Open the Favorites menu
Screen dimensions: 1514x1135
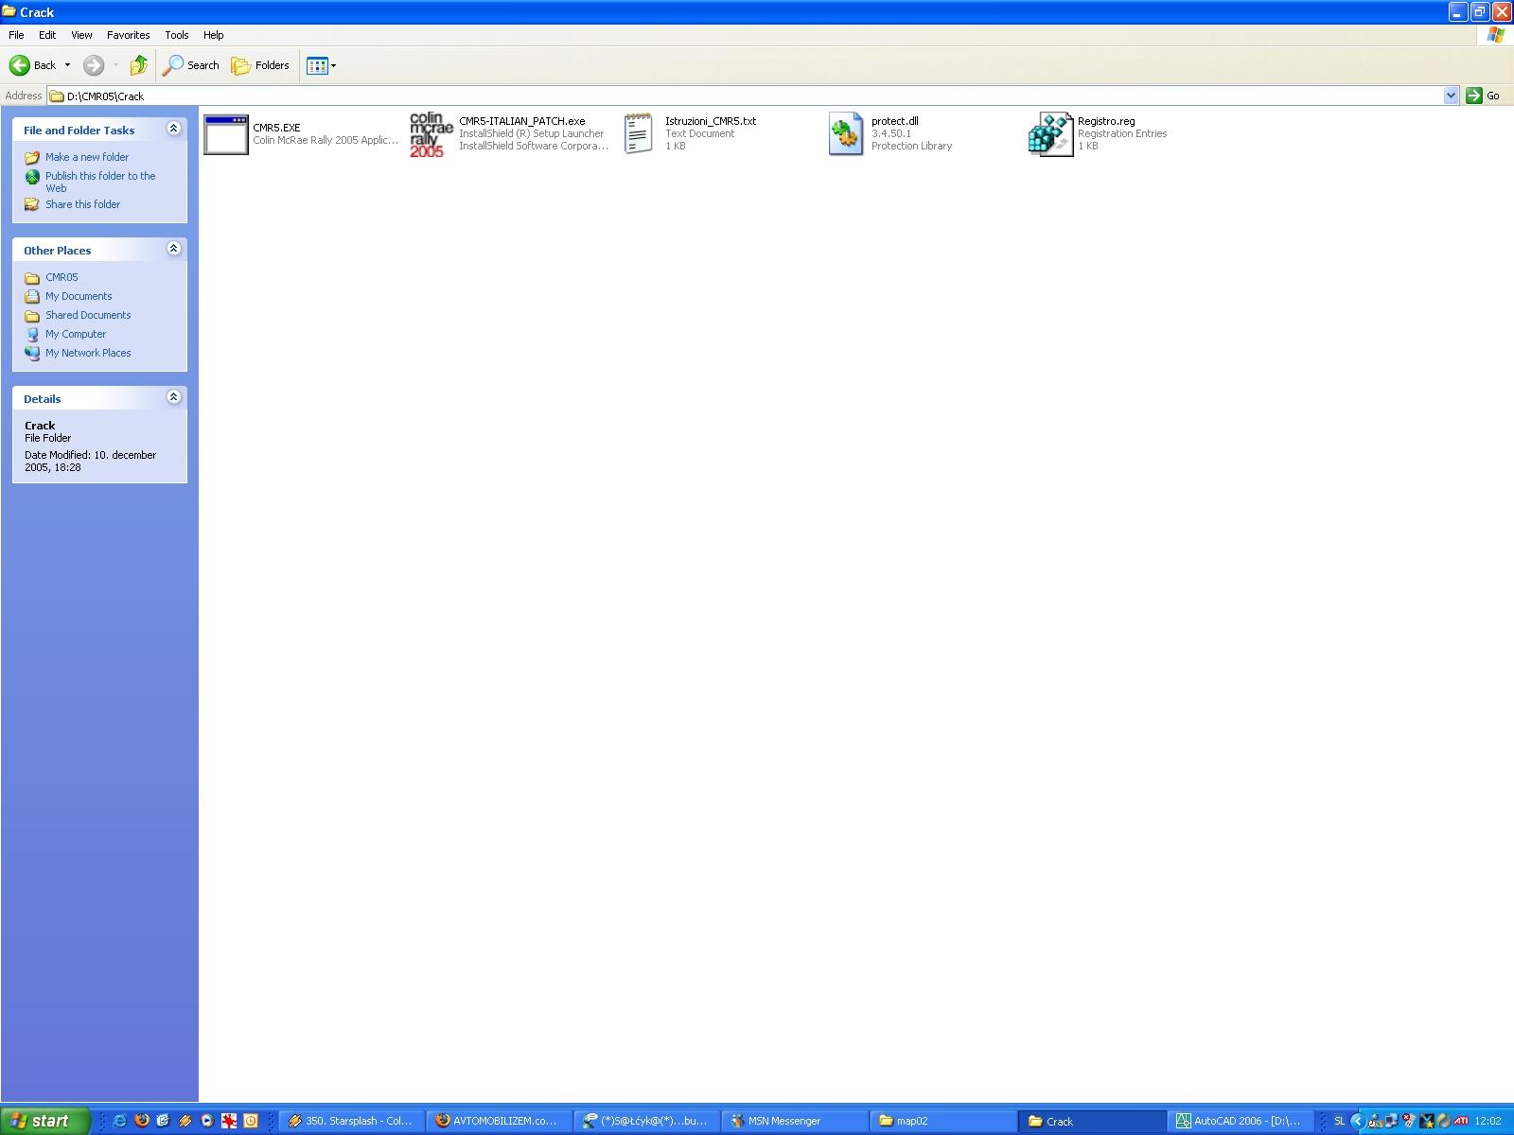128,35
